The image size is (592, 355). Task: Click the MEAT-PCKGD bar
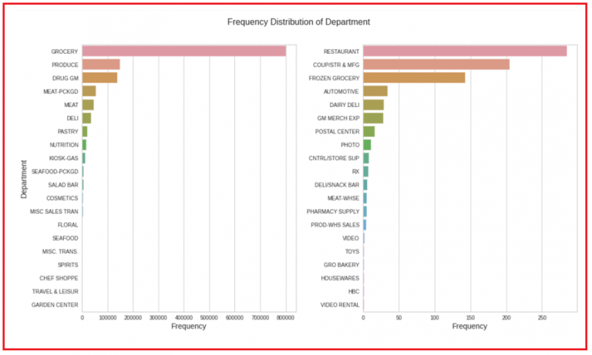pos(89,91)
